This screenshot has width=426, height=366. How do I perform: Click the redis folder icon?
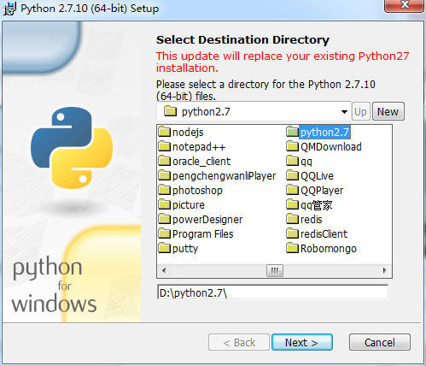[x=292, y=219]
